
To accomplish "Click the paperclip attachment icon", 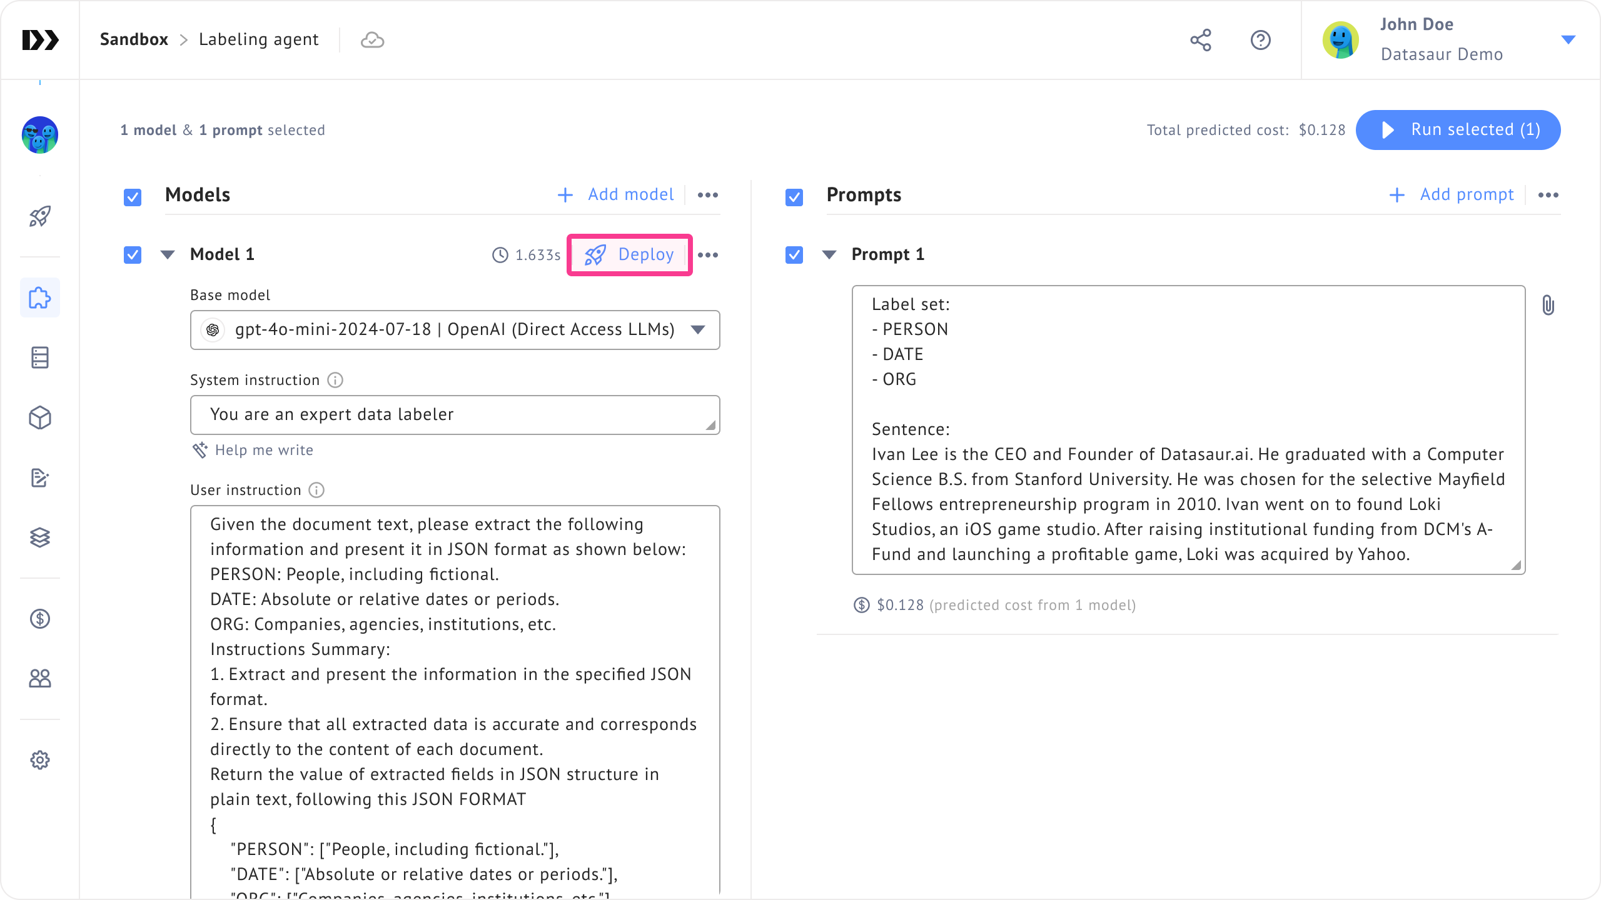I will [1548, 306].
